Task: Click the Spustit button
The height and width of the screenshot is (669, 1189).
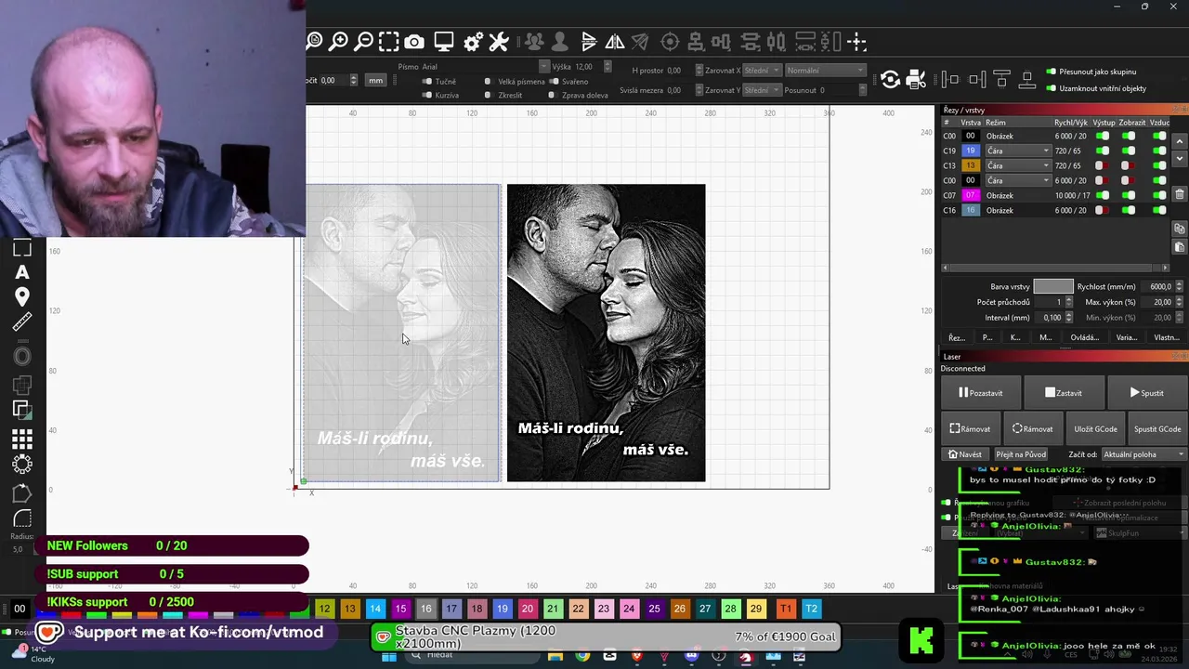Action: point(1146,393)
